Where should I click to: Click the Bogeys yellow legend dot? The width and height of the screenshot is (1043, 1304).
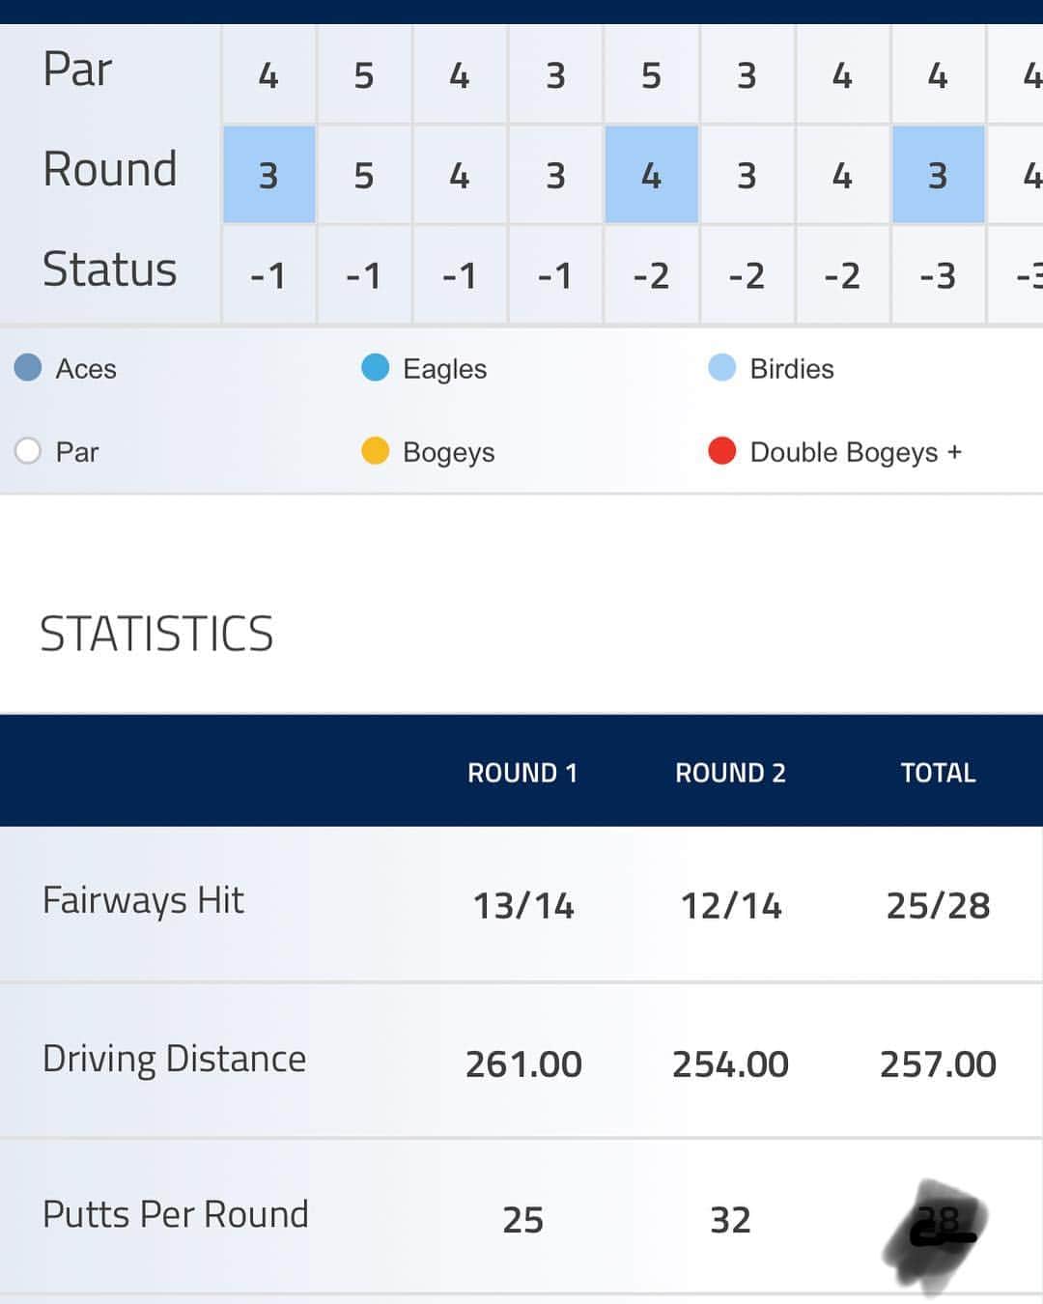[x=375, y=451]
